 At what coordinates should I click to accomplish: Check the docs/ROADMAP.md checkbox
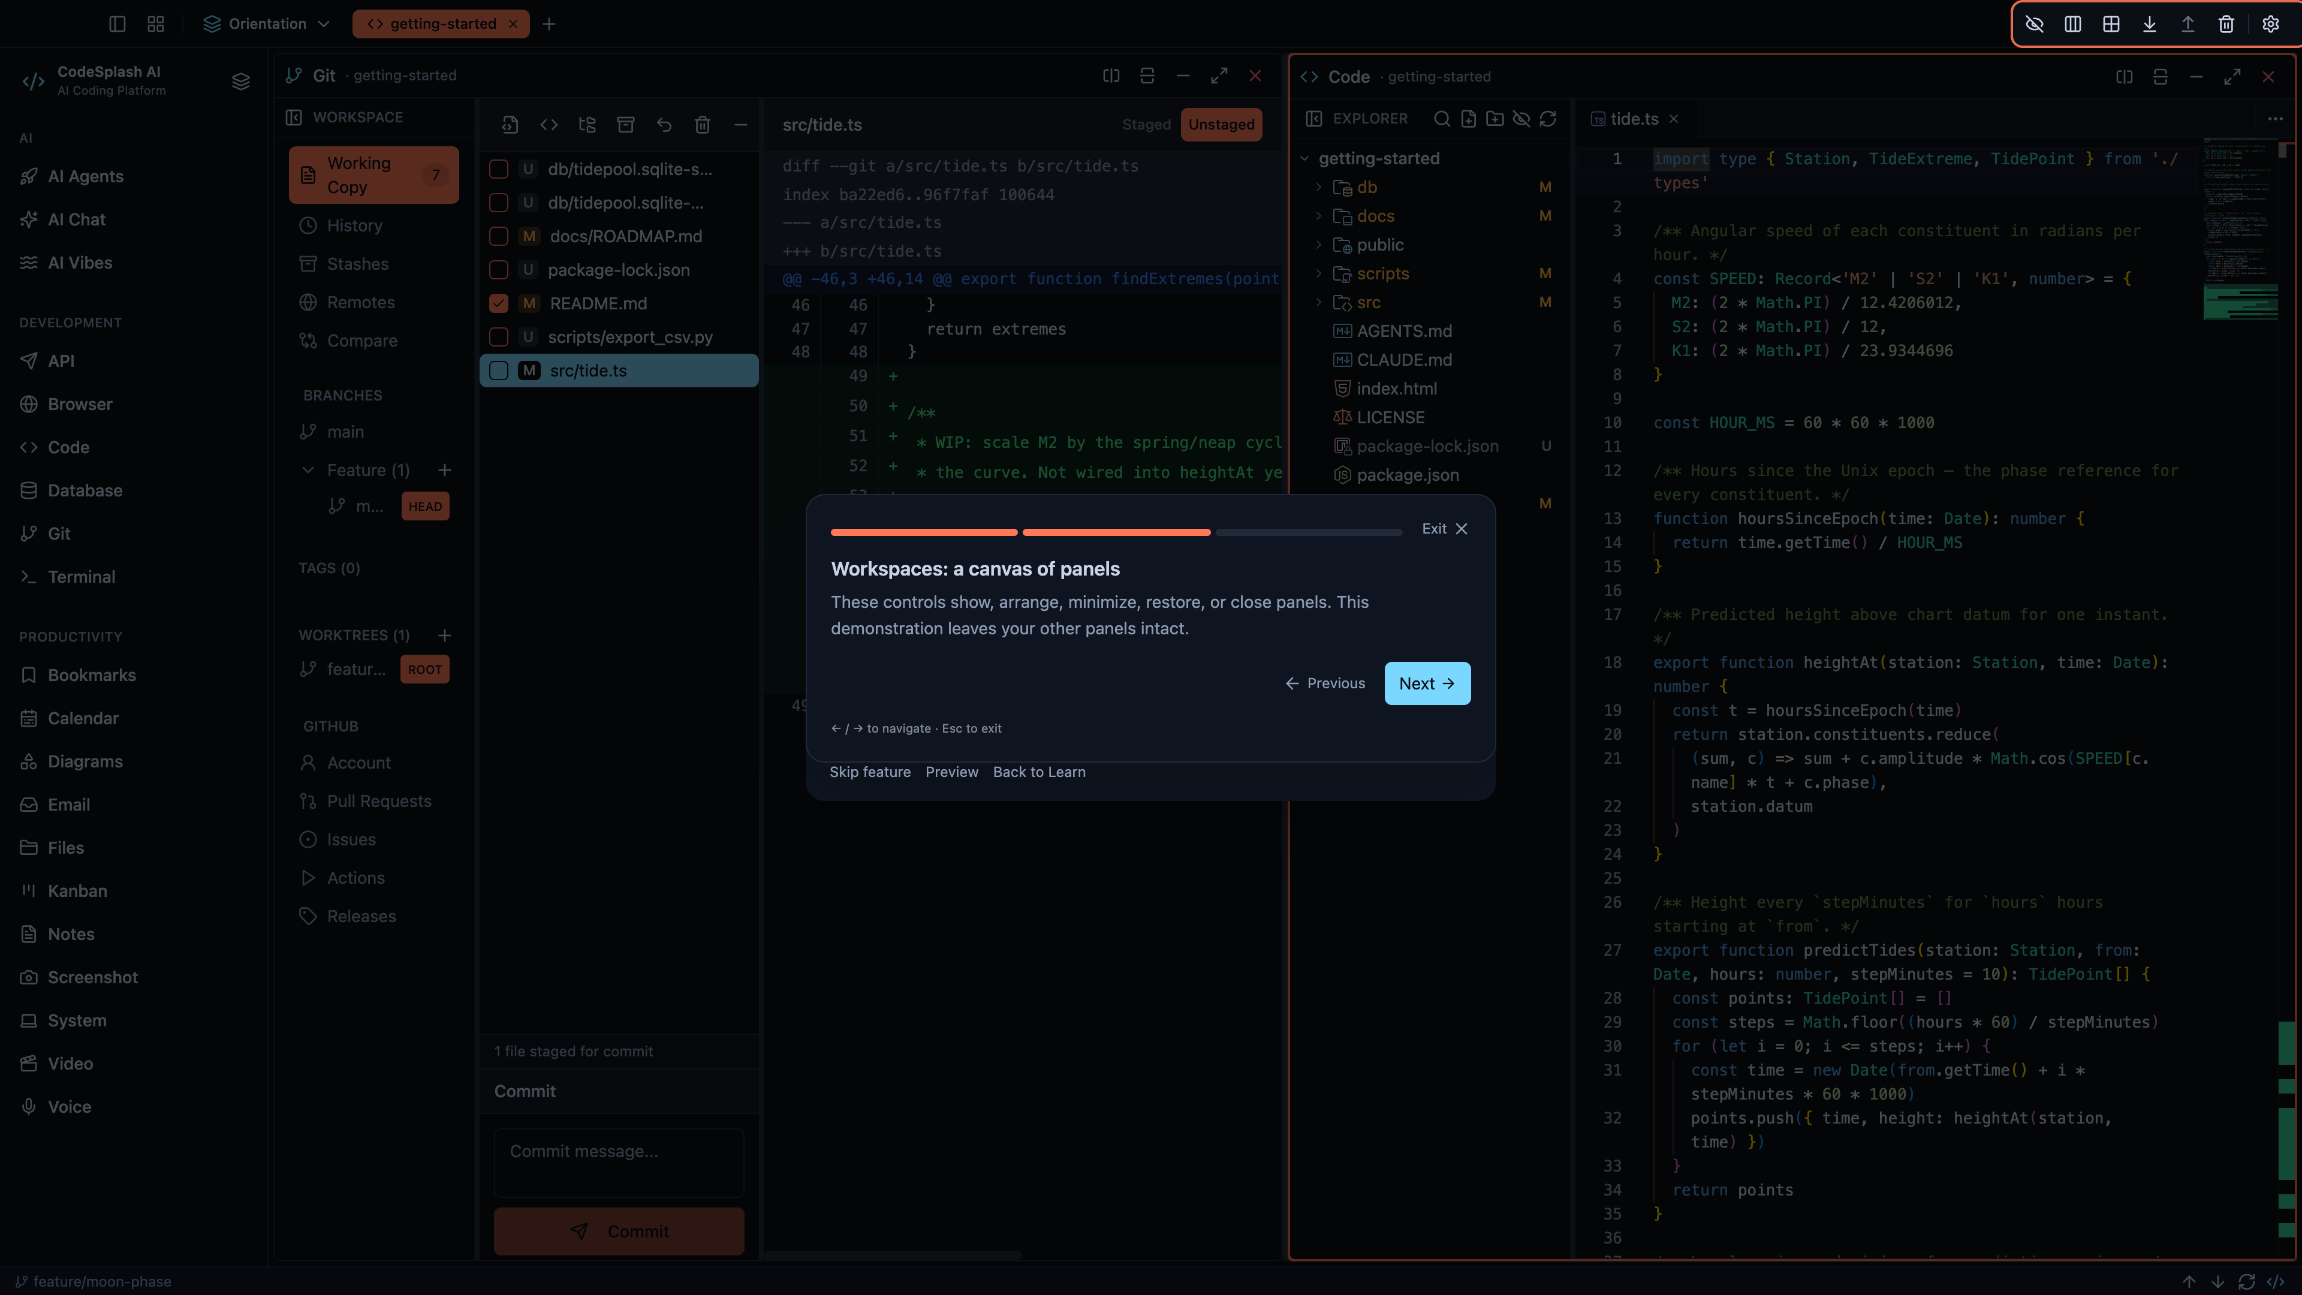(x=499, y=236)
